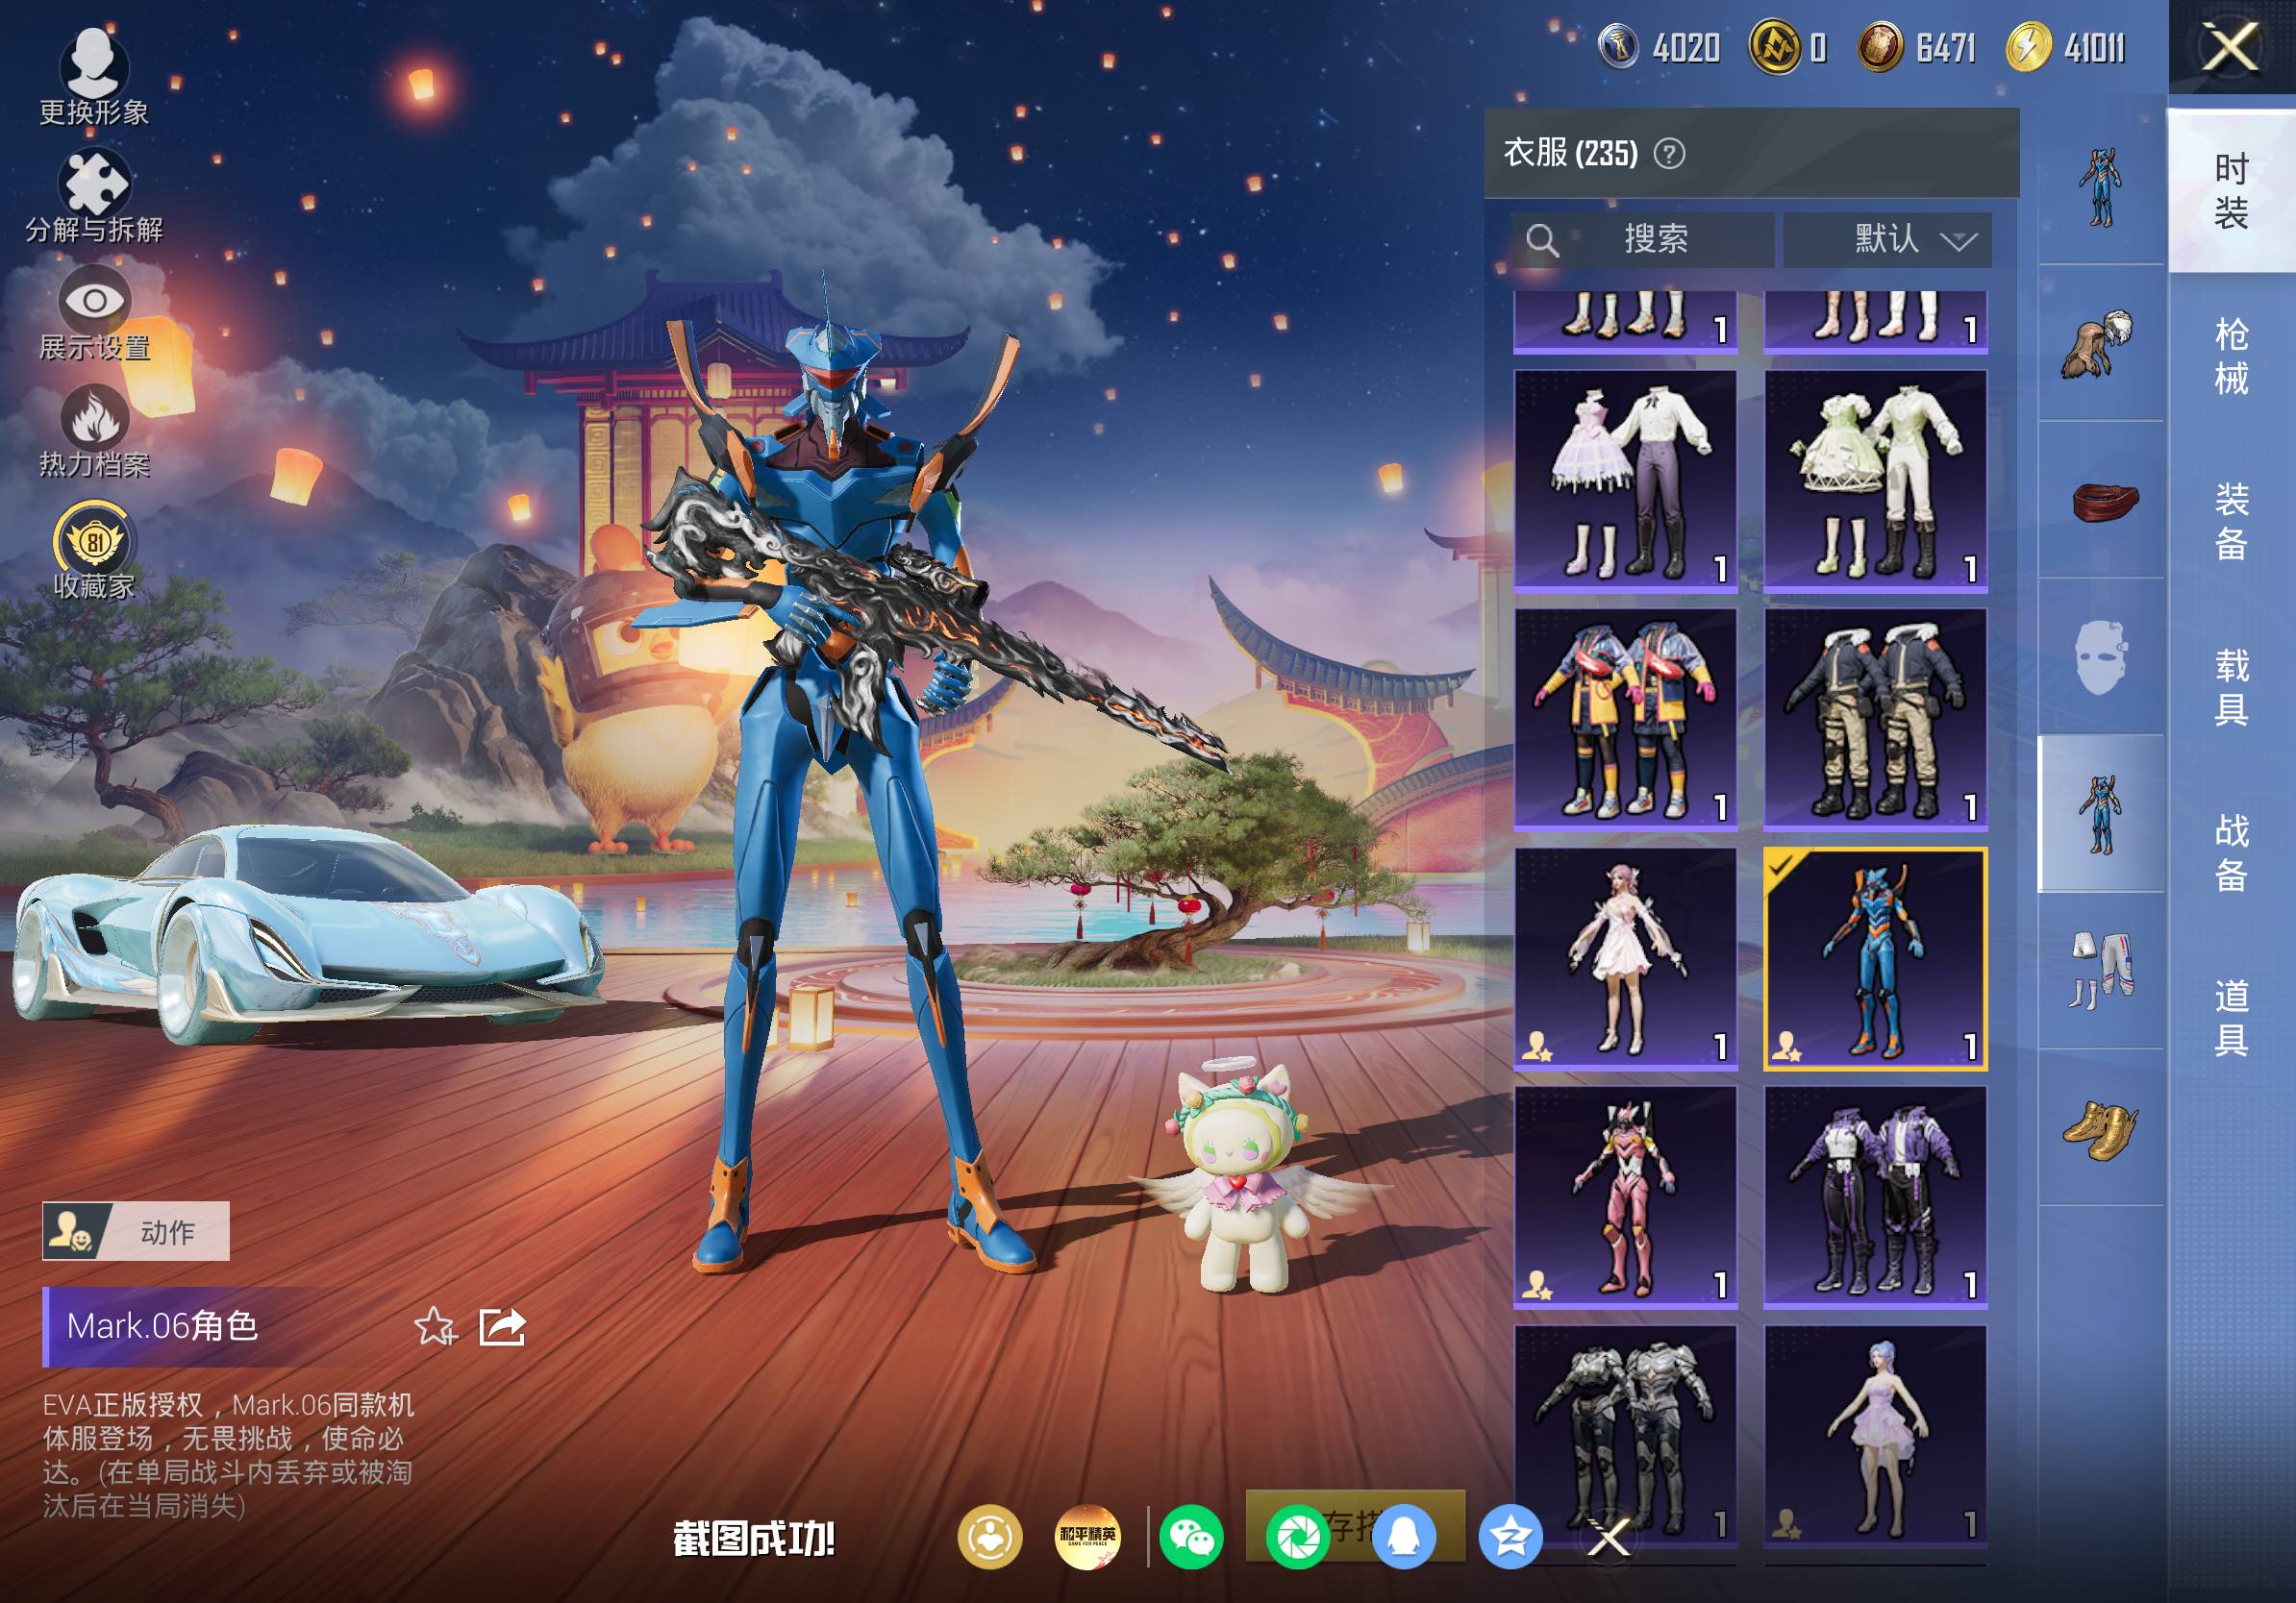This screenshot has height=1603, width=2296.
Task: Click the 截图成功! notification text
Action: pos(753,1539)
